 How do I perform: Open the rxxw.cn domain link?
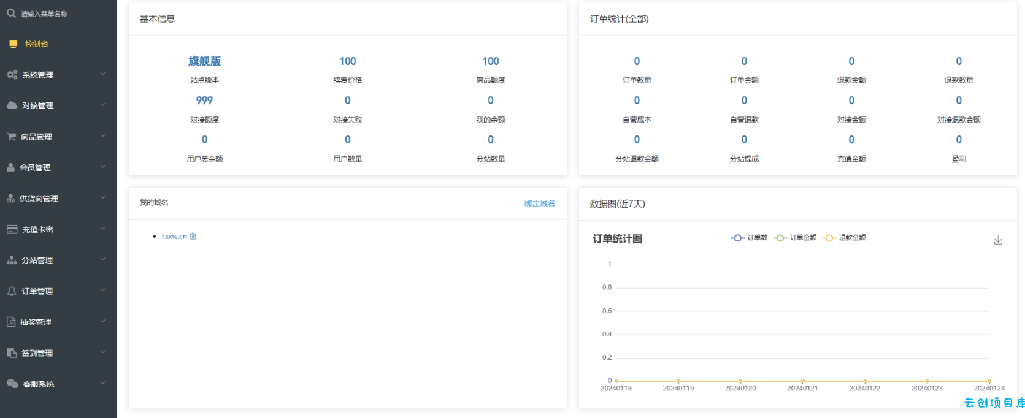[x=174, y=237]
